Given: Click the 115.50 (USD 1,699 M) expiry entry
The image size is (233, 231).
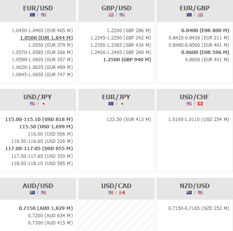Looking at the screenshot, I should click(46, 126).
